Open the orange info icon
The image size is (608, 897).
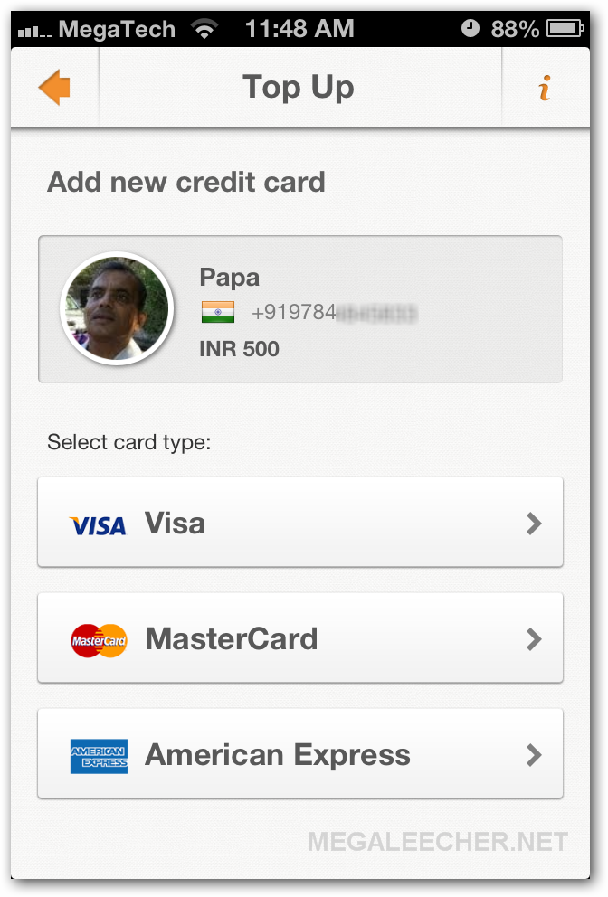coord(545,88)
